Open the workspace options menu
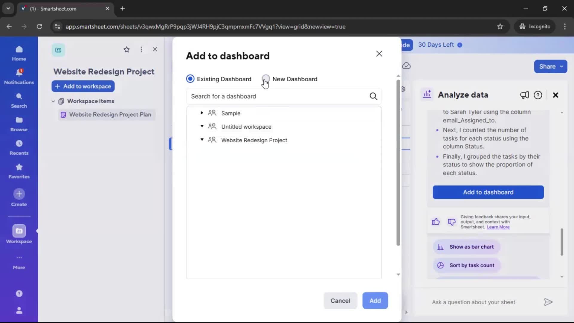 pyautogui.click(x=141, y=49)
